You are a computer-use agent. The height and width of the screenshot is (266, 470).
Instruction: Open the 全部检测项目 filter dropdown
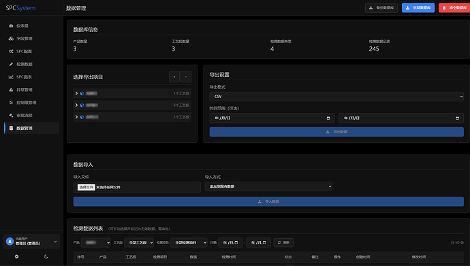tap(189, 243)
